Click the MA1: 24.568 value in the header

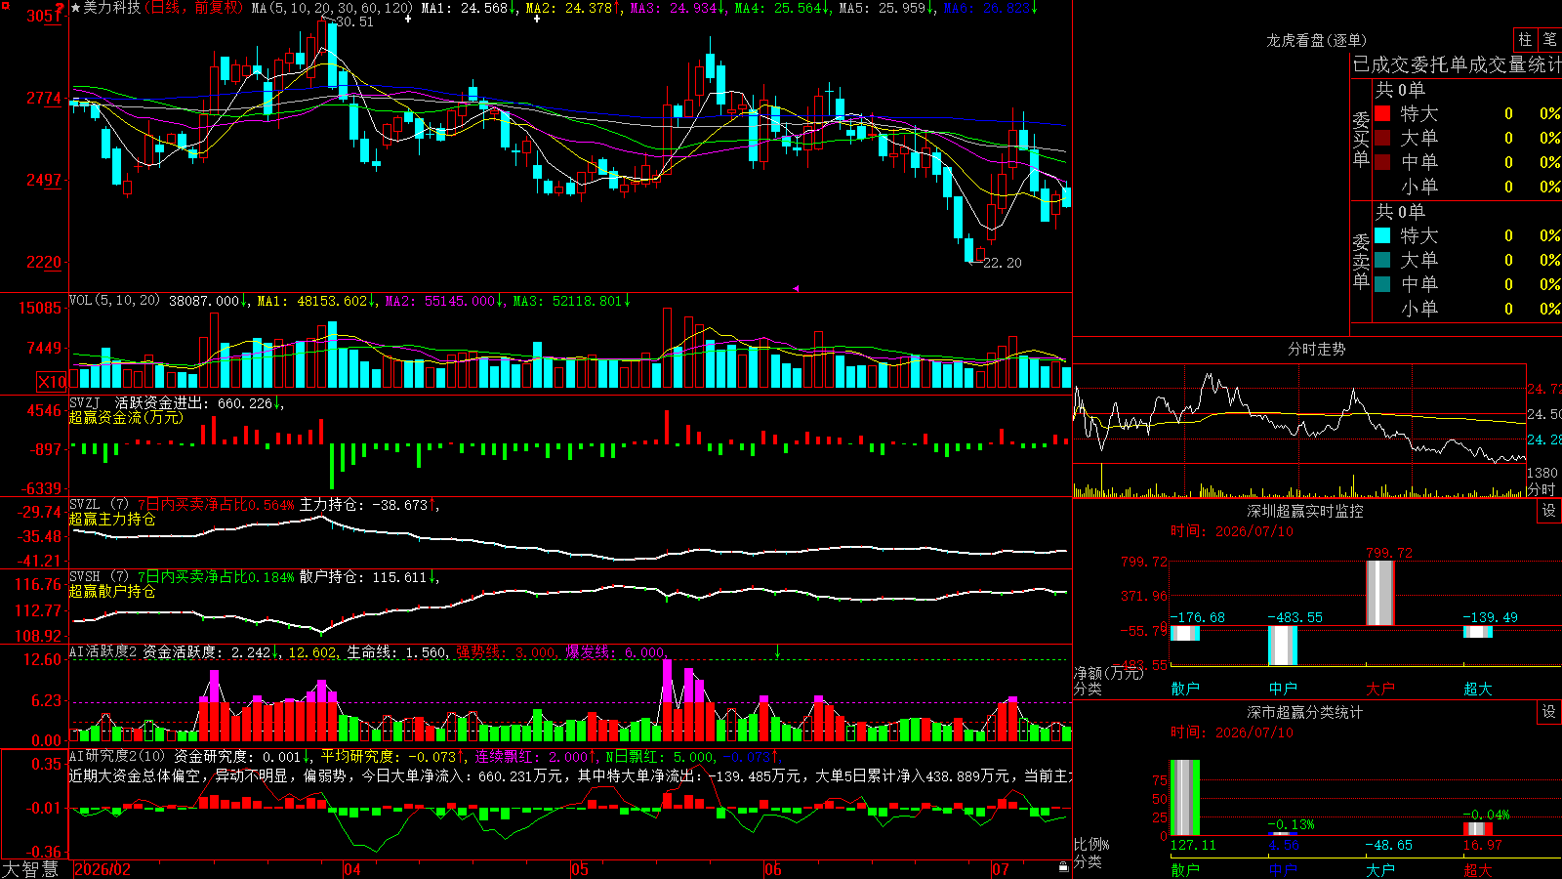pos(470,8)
